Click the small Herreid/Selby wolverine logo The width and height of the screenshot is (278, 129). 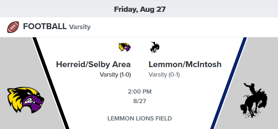(125, 47)
